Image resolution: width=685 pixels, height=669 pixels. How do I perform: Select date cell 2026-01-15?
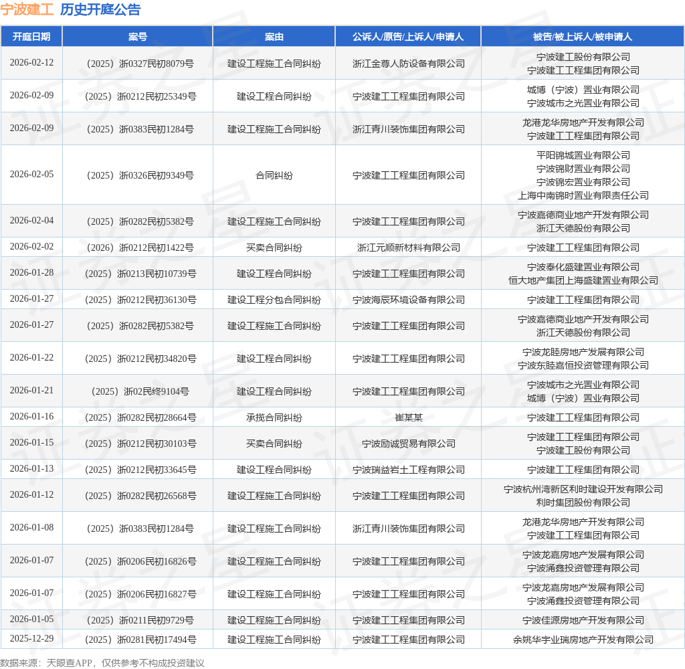[x=31, y=443]
